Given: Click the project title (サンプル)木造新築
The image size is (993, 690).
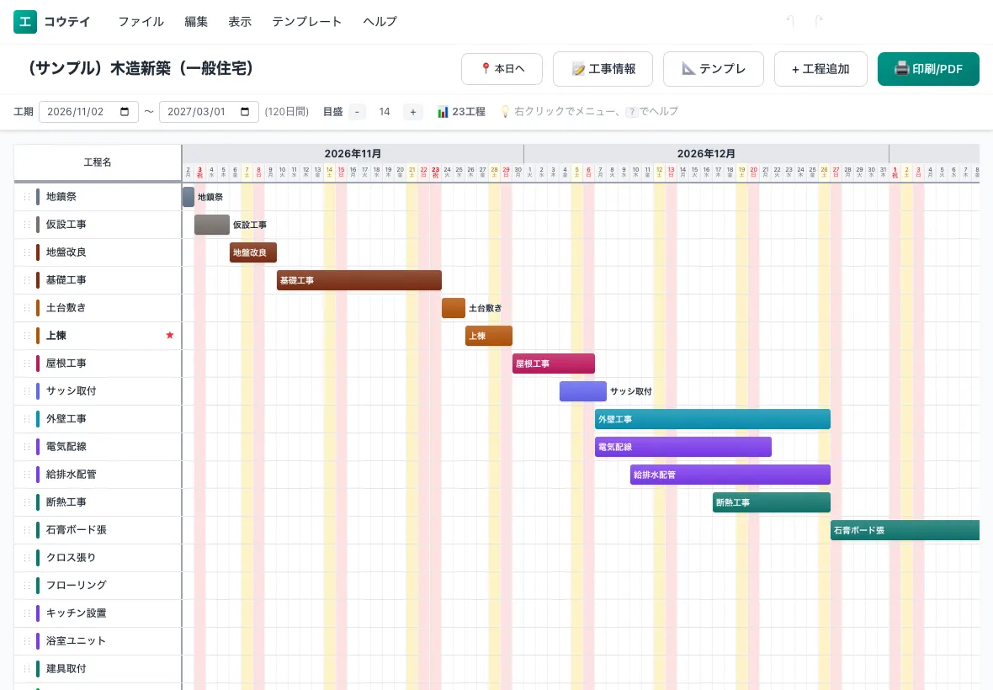Looking at the screenshot, I should tap(140, 68).
